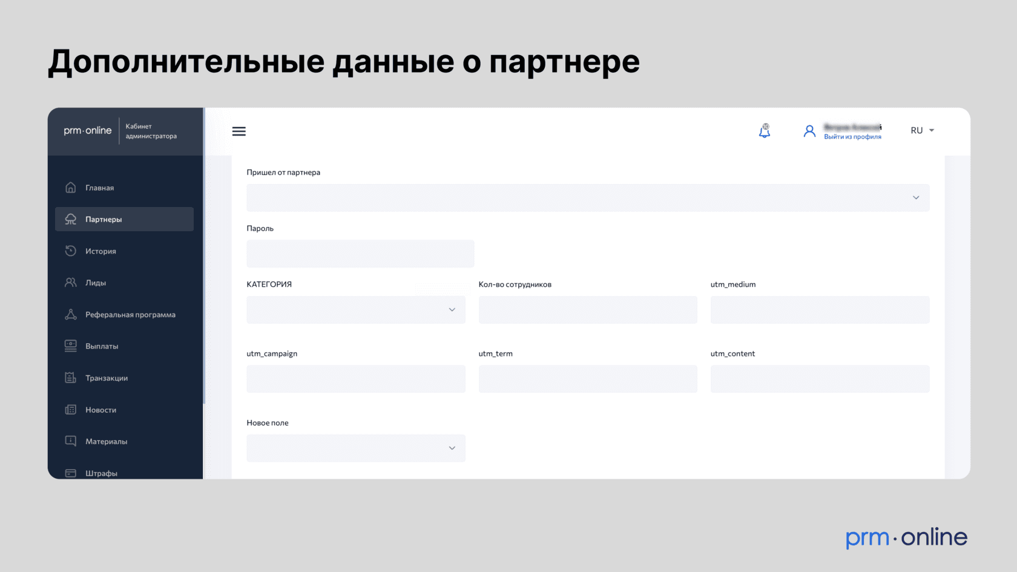Click the history clock icon beside История
The width and height of the screenshot is (1017, 572).
(71, 251)
